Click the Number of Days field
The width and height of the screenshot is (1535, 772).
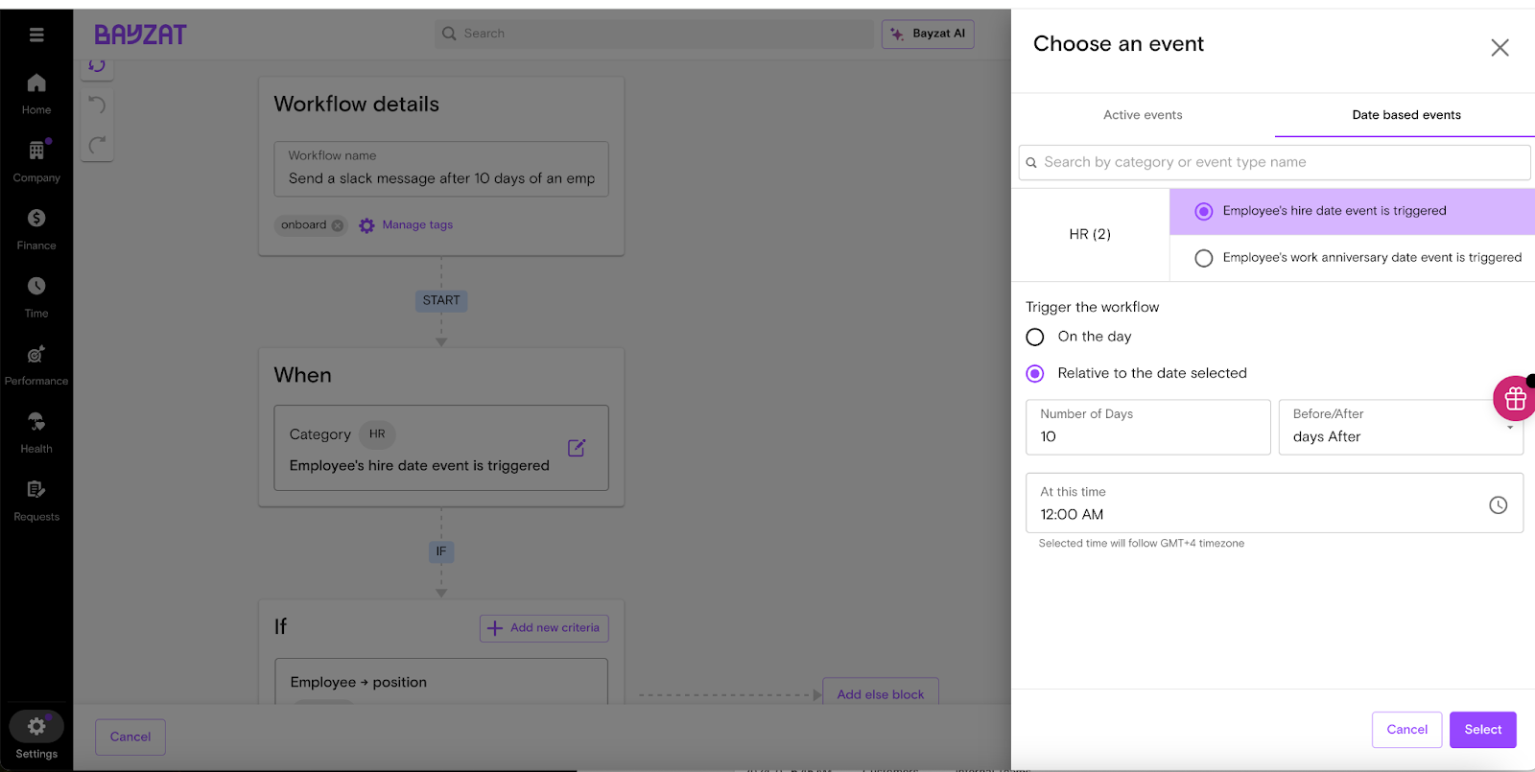pos(1147,428)
